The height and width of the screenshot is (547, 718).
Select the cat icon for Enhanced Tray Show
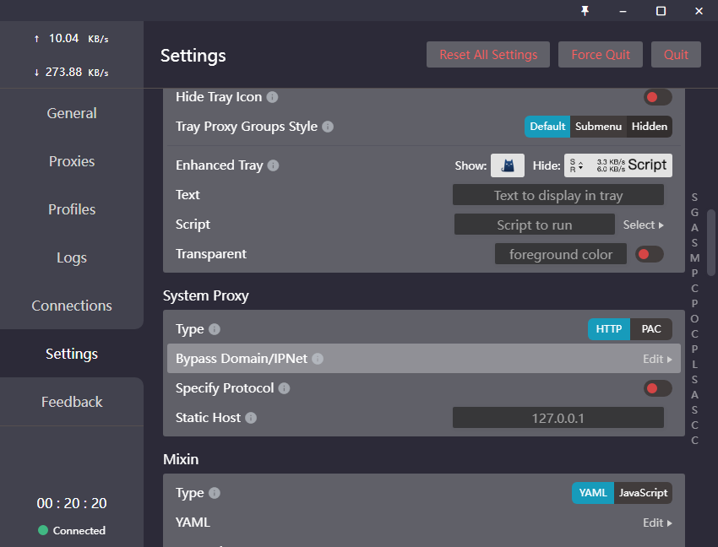pos(508,165)
